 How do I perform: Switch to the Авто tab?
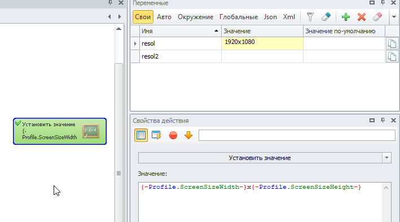point(164,17)
